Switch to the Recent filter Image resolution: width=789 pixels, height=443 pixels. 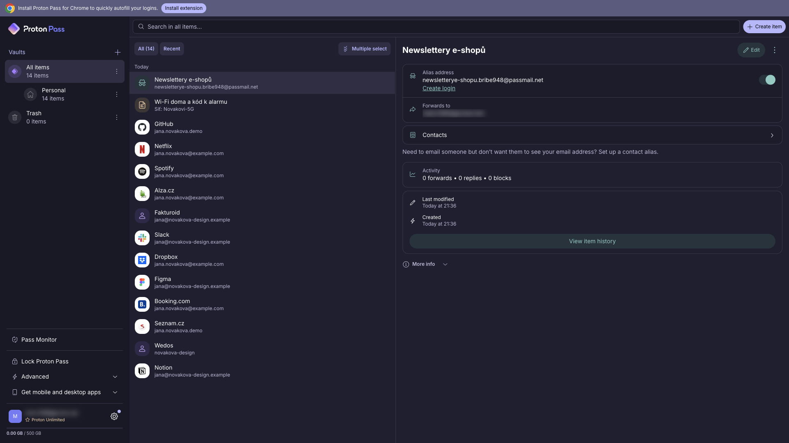click(x=172, y=49)
